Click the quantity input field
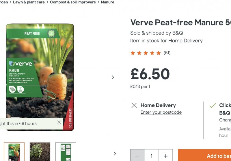Image resolution: width=231 pixels, height=161 pixels. click(x=151, y=156)
